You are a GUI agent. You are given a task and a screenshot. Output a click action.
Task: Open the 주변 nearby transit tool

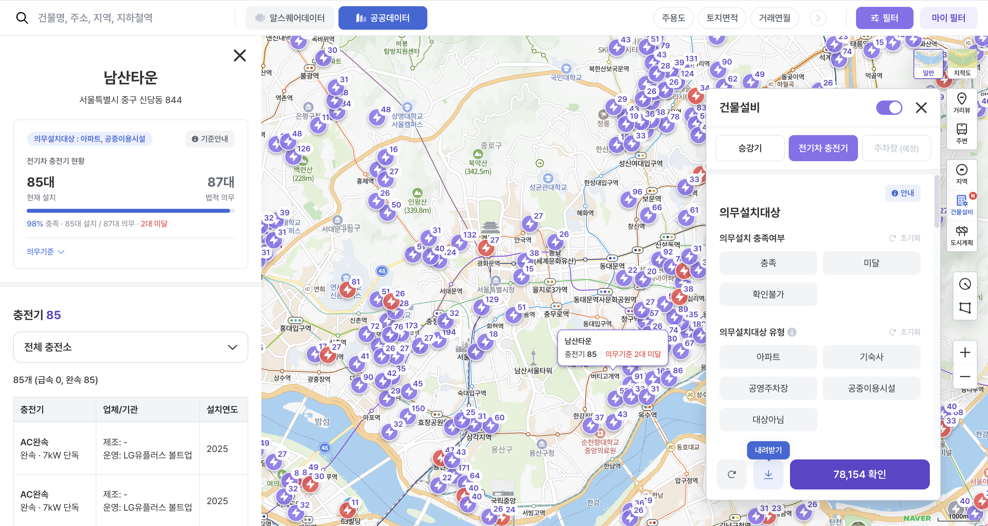[961, 134]
